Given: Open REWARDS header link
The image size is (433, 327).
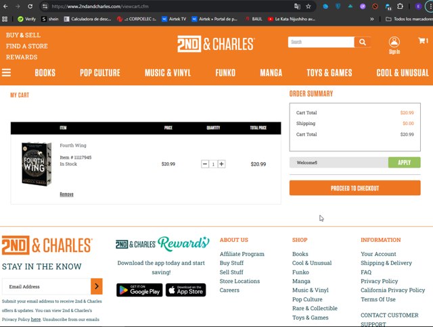Looking at the screenshot, I should click(22, 57).
